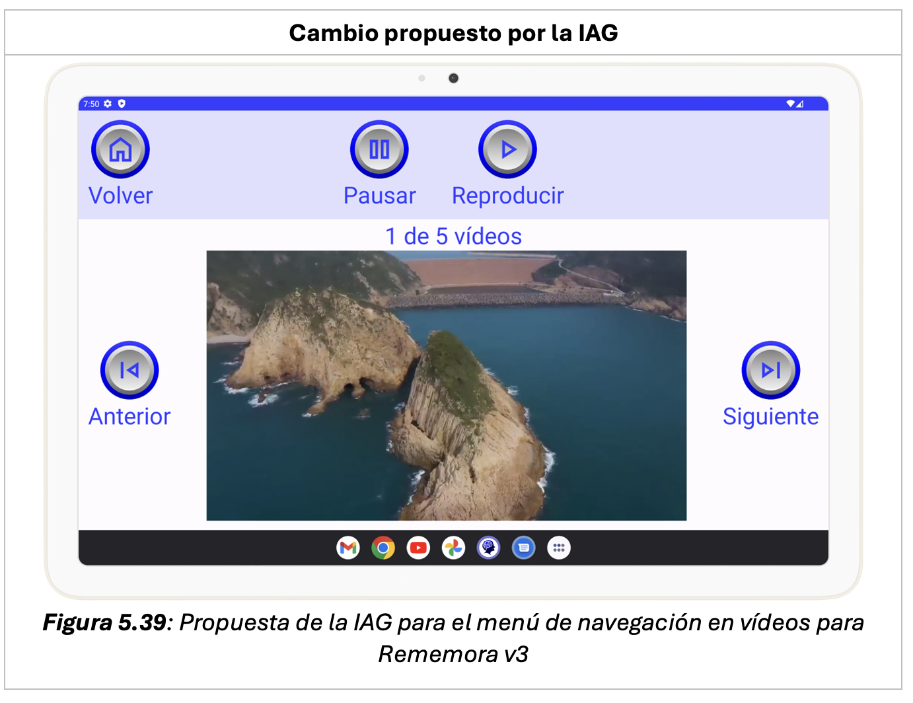Viewport: 913px width, 703px height.
Task: Open the app drawer grid icon
Action: pos(559,548)
